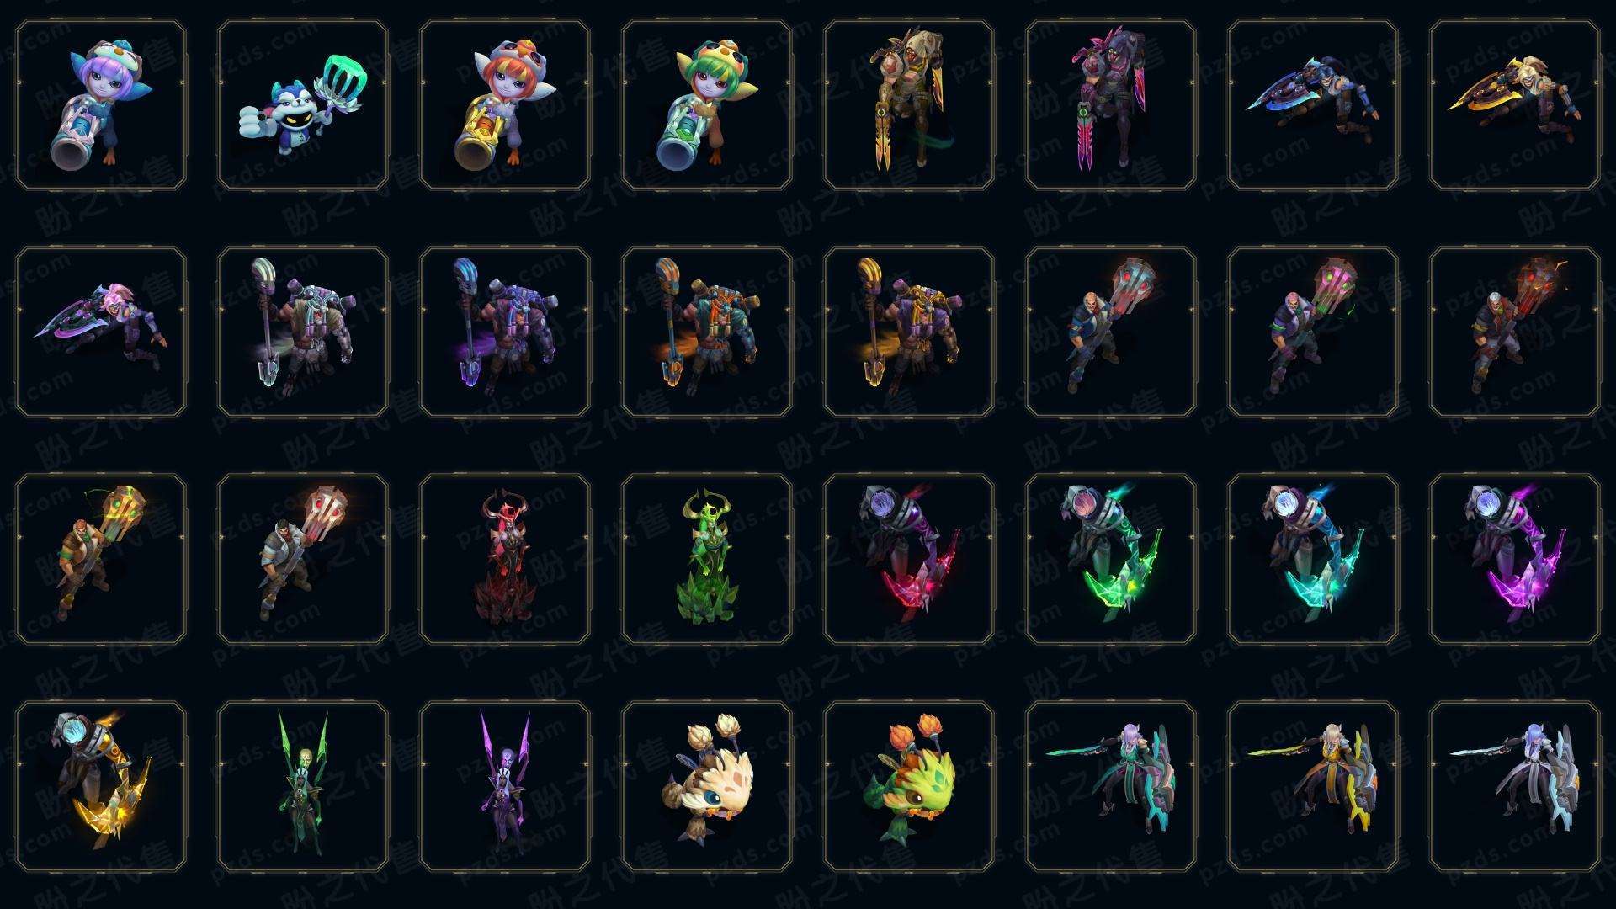Screen dimensions: 1616x909
Task: Pick the yellow-robed swordswoman with golden blade
Action: coord(1313,786)
